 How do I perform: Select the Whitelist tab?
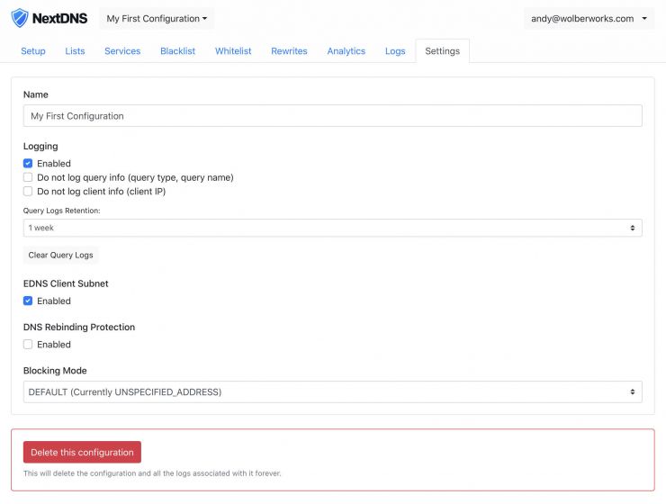coord(234,51)
